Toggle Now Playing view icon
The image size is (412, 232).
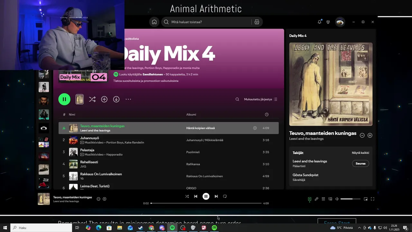[310, 199]
